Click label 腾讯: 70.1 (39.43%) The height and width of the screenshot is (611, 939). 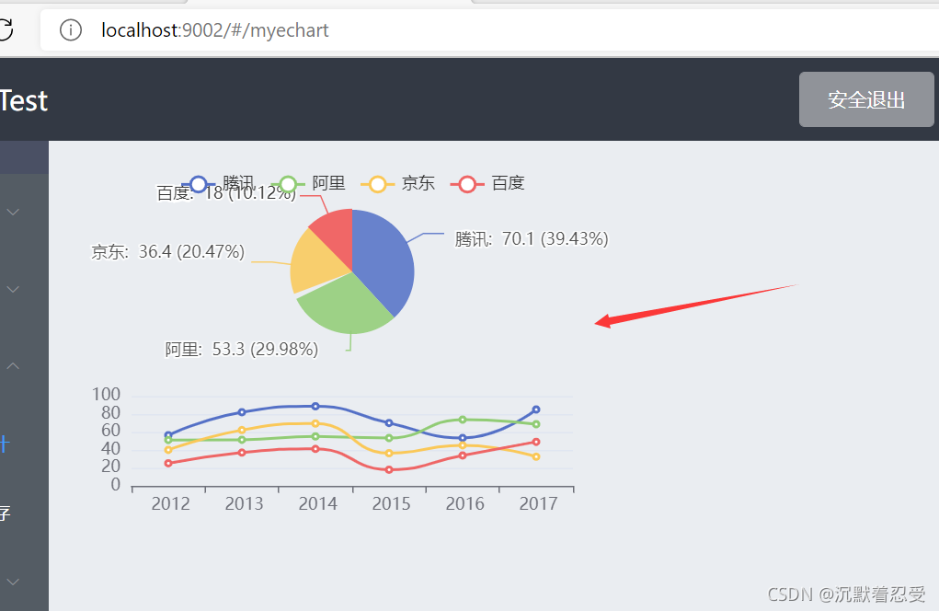coord(532,239)
